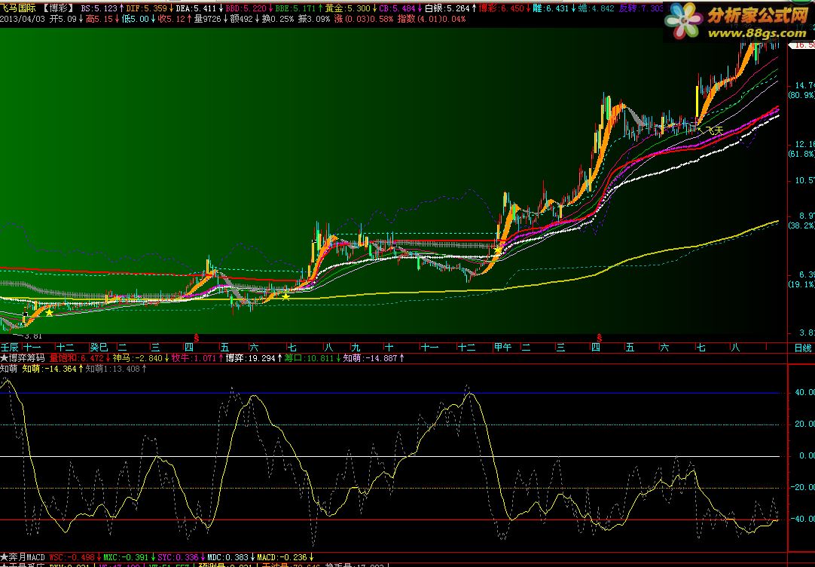Click the yellow star below 十一 of 壬辰

[50, 313]
